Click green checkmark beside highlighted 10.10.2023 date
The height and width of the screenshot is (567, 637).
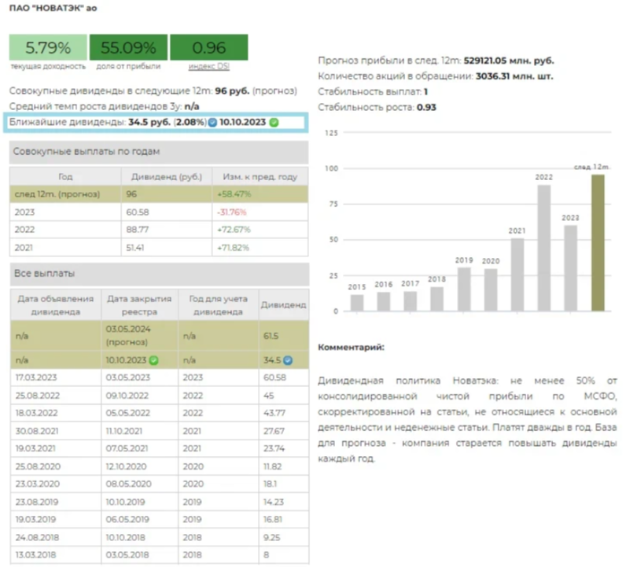point(274,123)
